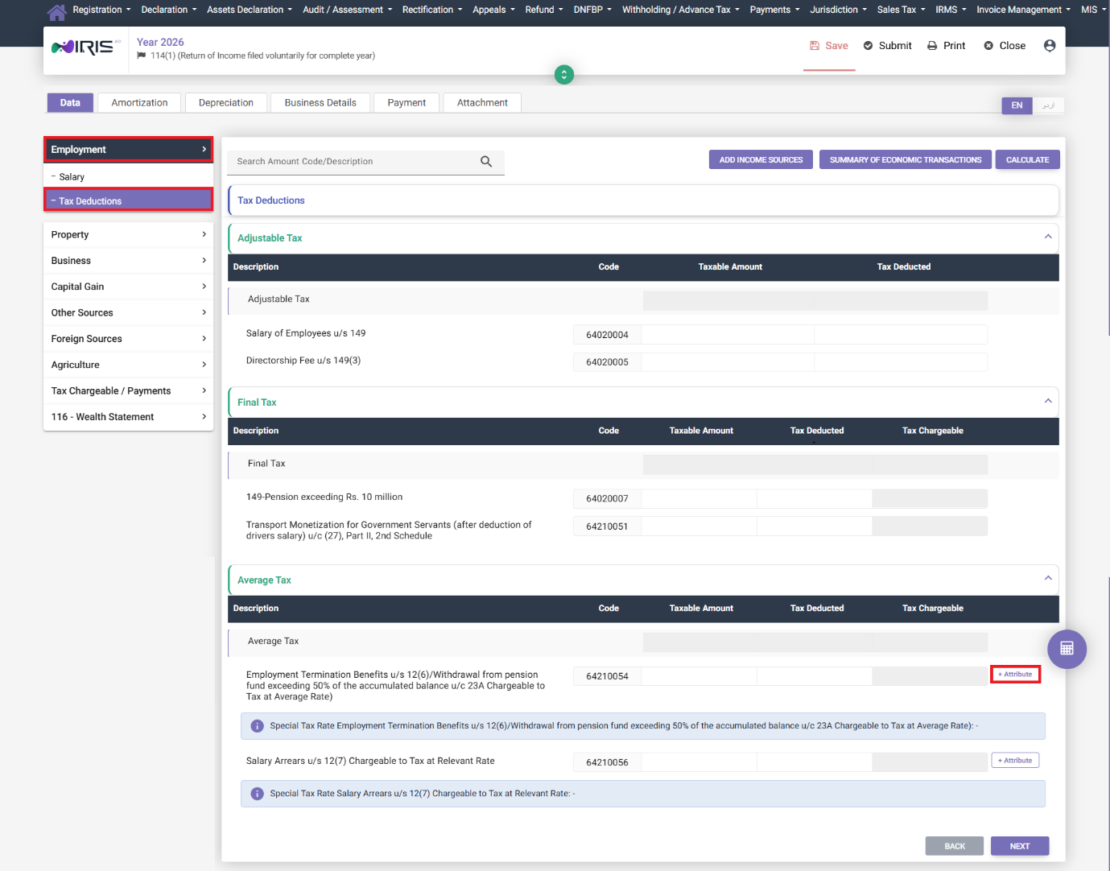This screenshot has width=1110, height=871.
Task: Open the Depreciation tab
Action: pyautogui.click(x=226, y=103)
